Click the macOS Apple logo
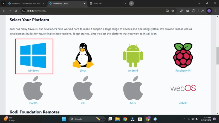Image resolution: width=219 pixels, height=123 pixels. click(x=33, y=88)
